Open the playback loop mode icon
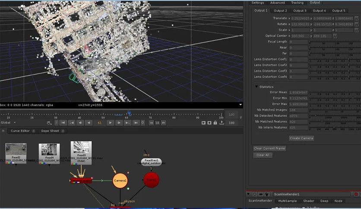Image resolution: width=361 pixels, height=209 pixels. click(x=48, y=123)
